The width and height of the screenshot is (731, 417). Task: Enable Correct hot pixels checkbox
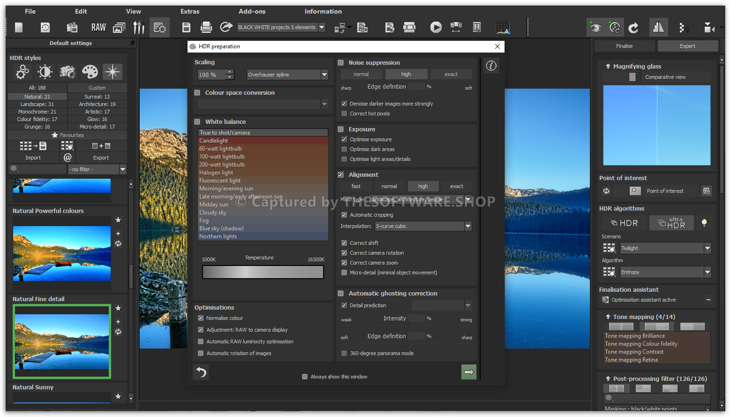(x=345, y=114)
